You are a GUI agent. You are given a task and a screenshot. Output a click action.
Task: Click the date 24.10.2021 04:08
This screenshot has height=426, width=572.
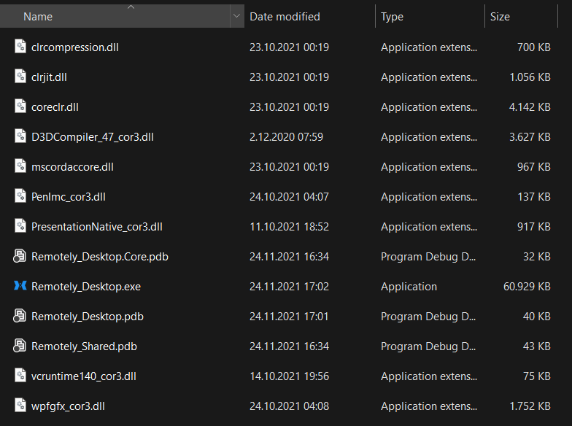point(289,406)
